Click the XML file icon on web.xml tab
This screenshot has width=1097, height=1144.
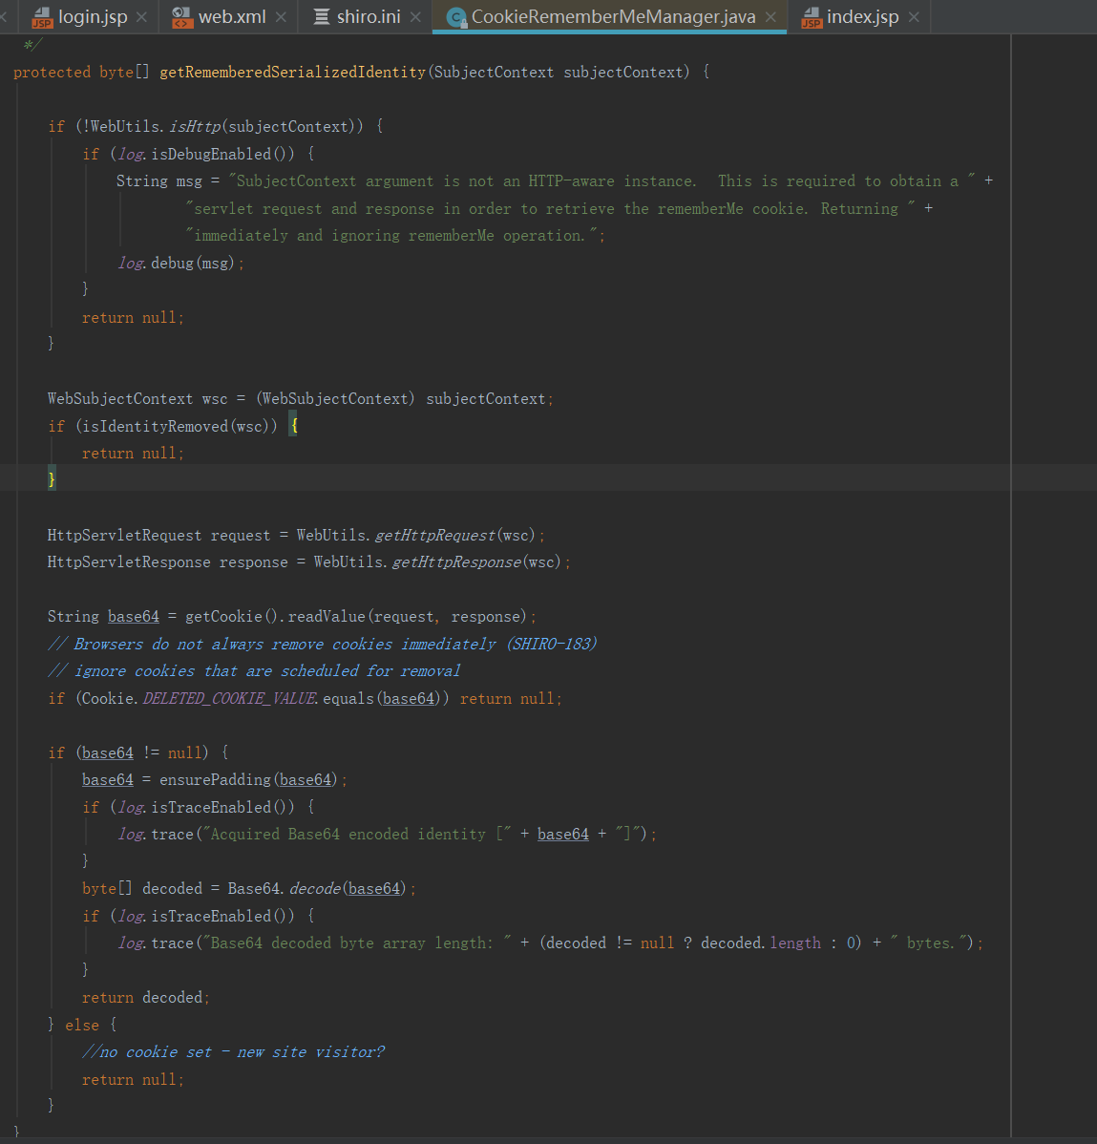(x=181, y=17)
